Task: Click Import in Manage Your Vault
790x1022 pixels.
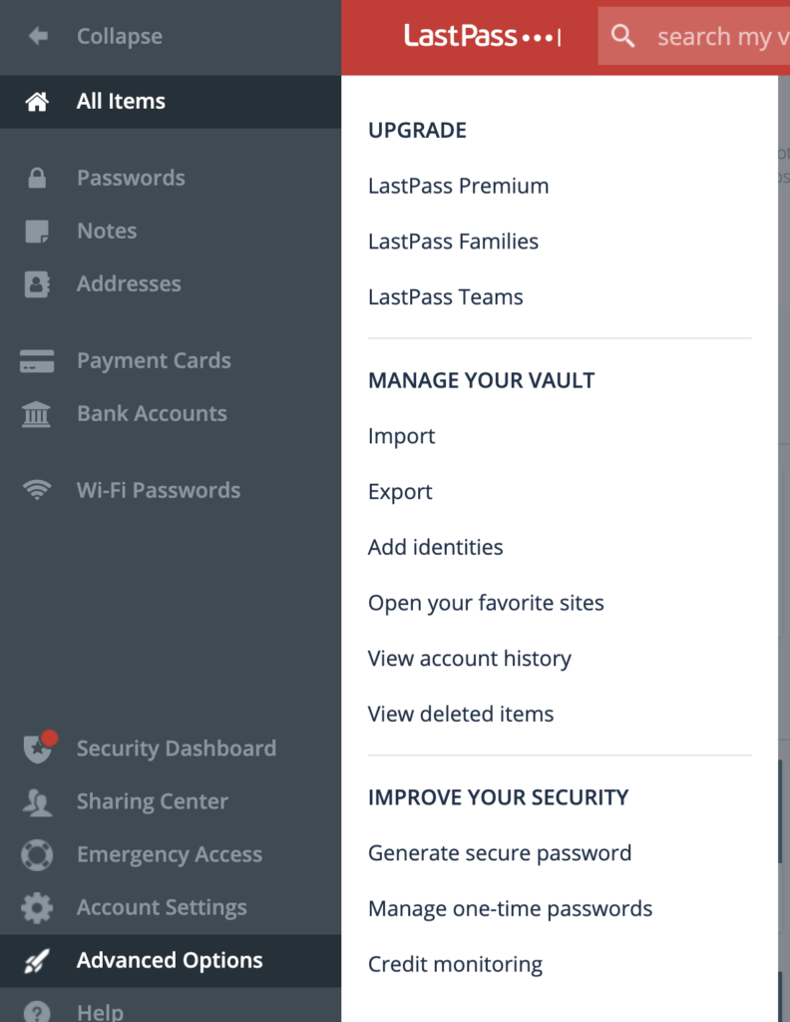Action: tap(401, 436)
